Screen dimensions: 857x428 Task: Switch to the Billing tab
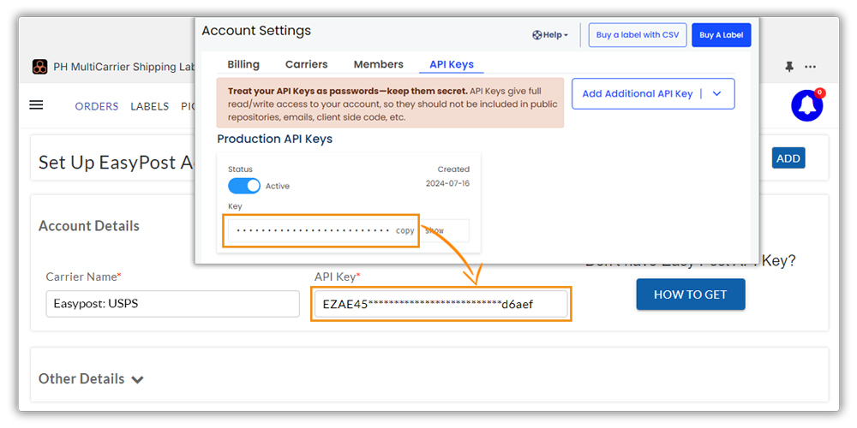click(x=243, y=64)
